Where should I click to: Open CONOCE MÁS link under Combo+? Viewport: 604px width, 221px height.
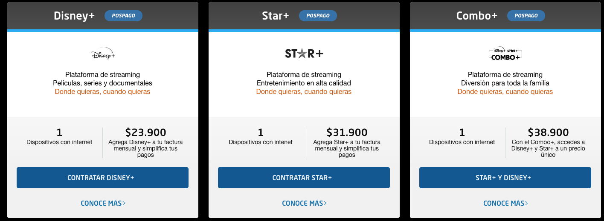click(x=505, y=203)
